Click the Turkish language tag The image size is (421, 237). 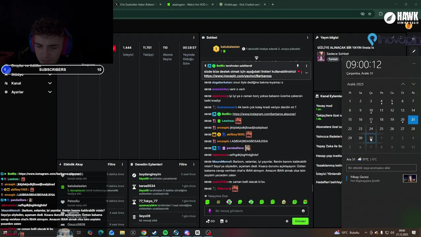click(333, 59)
